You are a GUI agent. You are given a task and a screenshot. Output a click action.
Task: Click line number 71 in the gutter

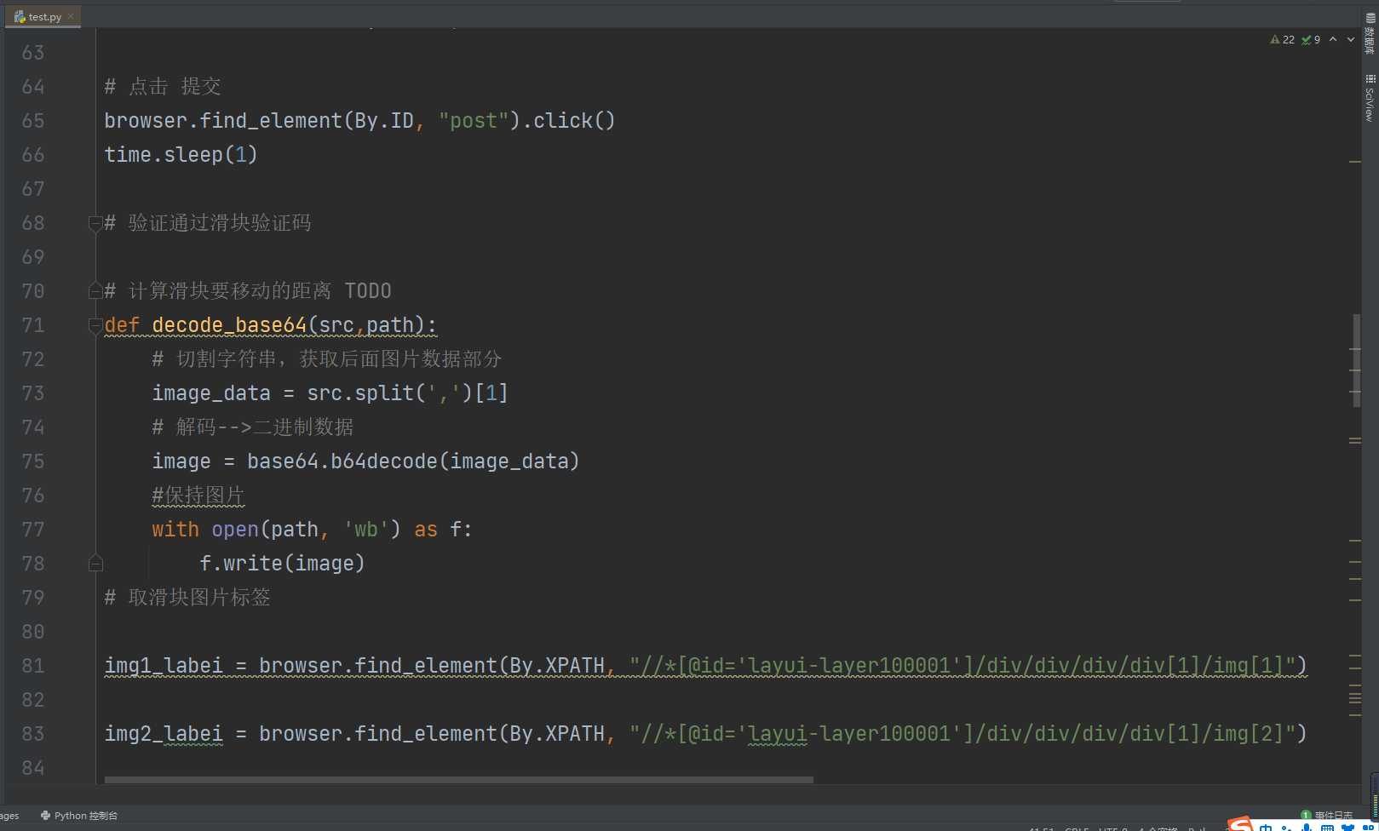point(33,325)
